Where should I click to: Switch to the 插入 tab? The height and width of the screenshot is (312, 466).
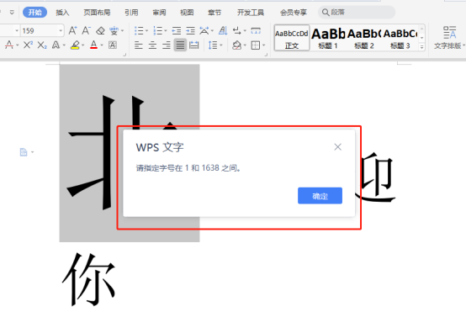[x=62, y=12]
